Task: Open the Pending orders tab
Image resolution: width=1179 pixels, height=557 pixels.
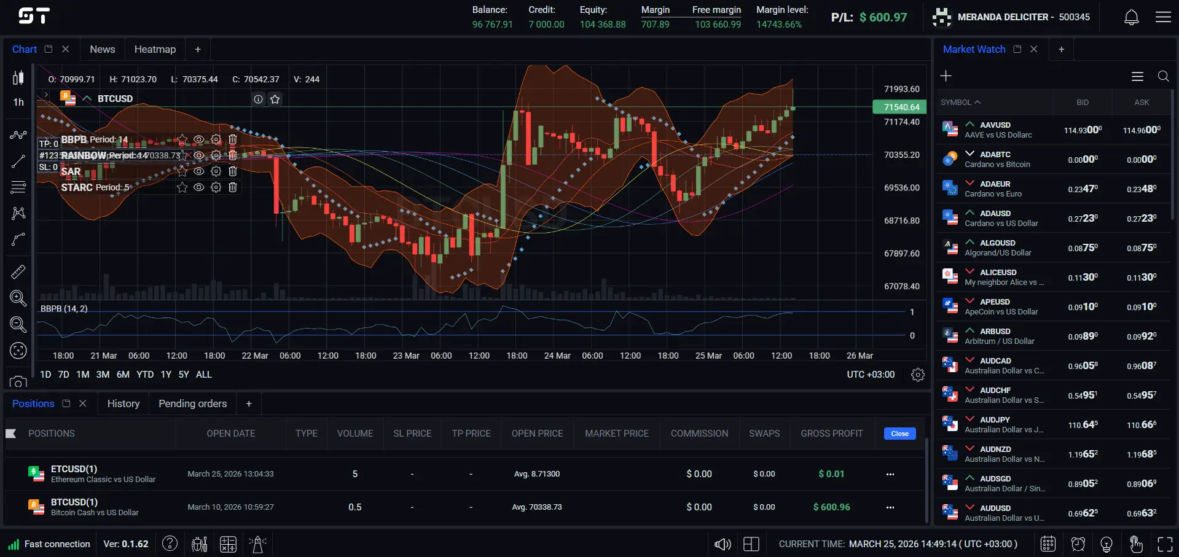Action: pyautogui.click(x=192, y=403)
